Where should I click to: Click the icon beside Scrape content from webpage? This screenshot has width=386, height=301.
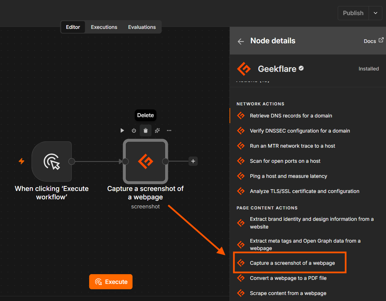(x=241, y=293)
